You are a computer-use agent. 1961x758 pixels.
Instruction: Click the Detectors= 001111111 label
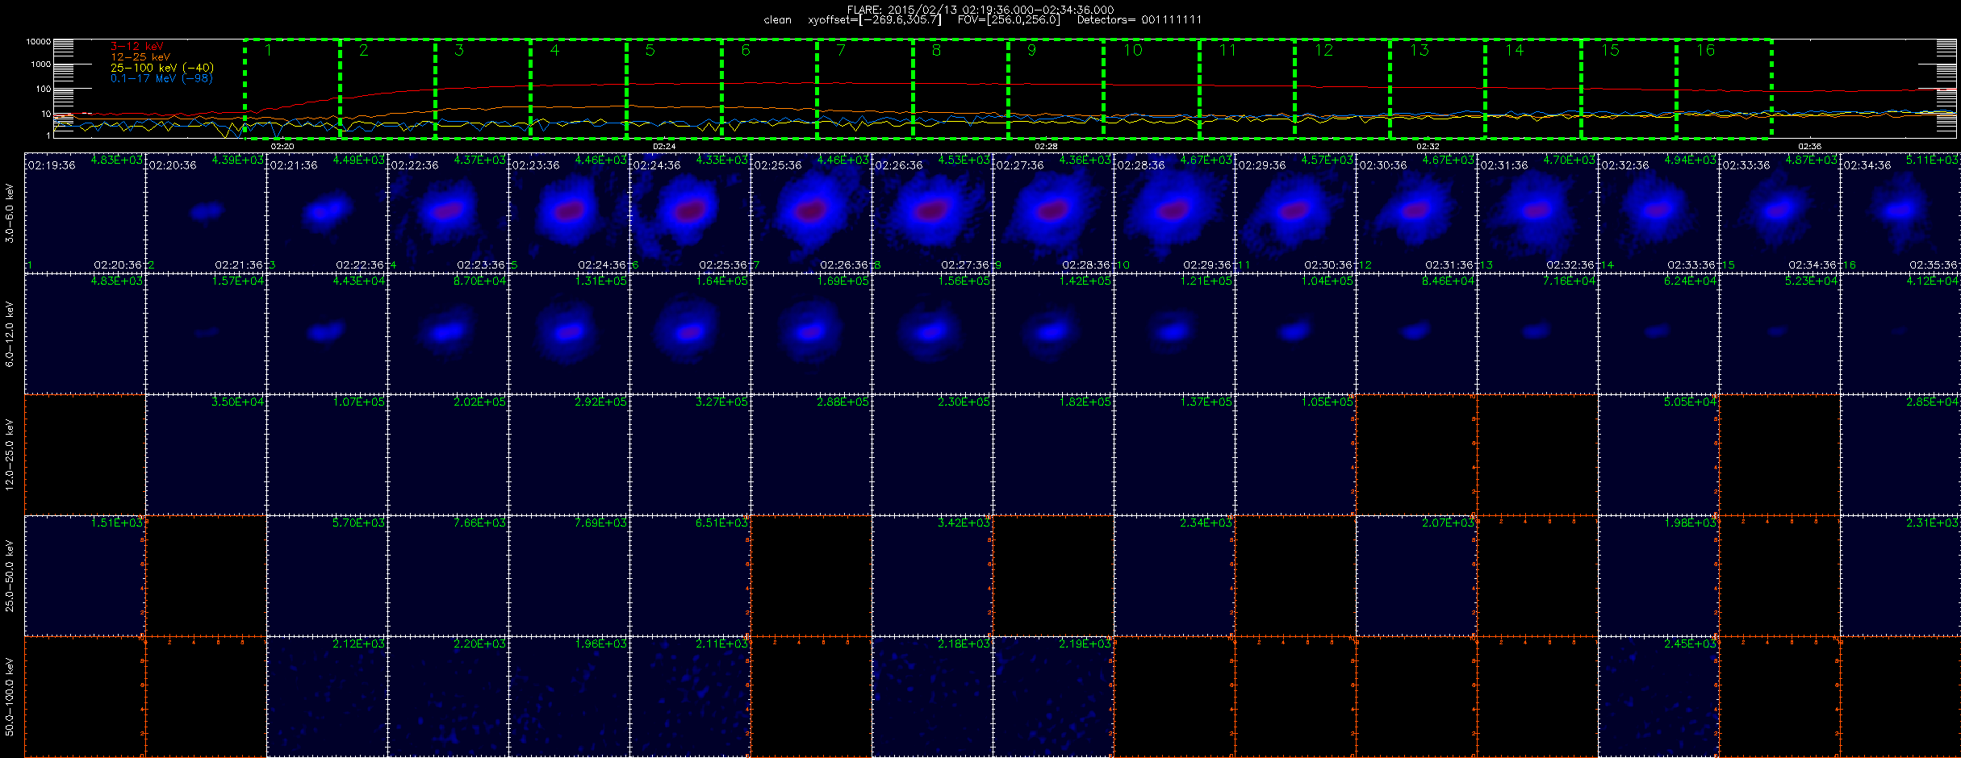(1139, 20)
